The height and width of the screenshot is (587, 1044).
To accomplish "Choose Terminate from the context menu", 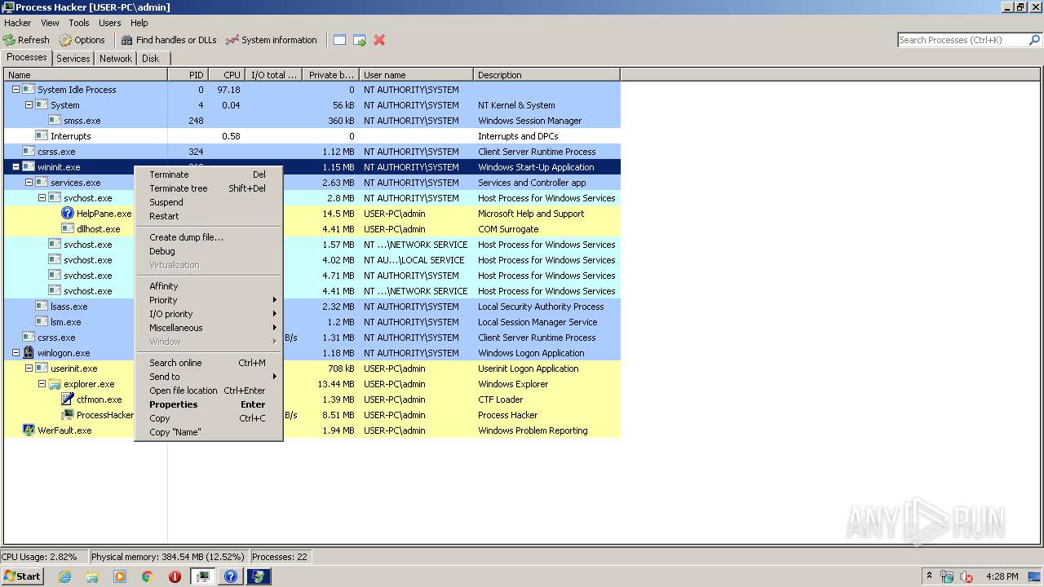I will [209, 174].
